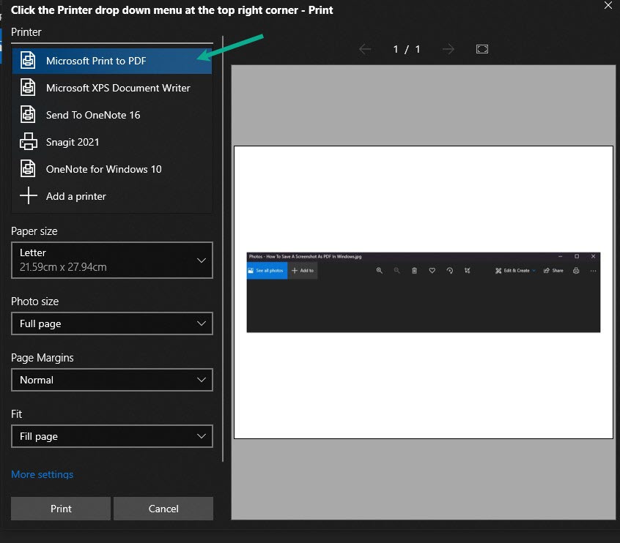This screenshot has height=543, width=620.
Task: Click the Print button
Action: [x=60, y=508]
